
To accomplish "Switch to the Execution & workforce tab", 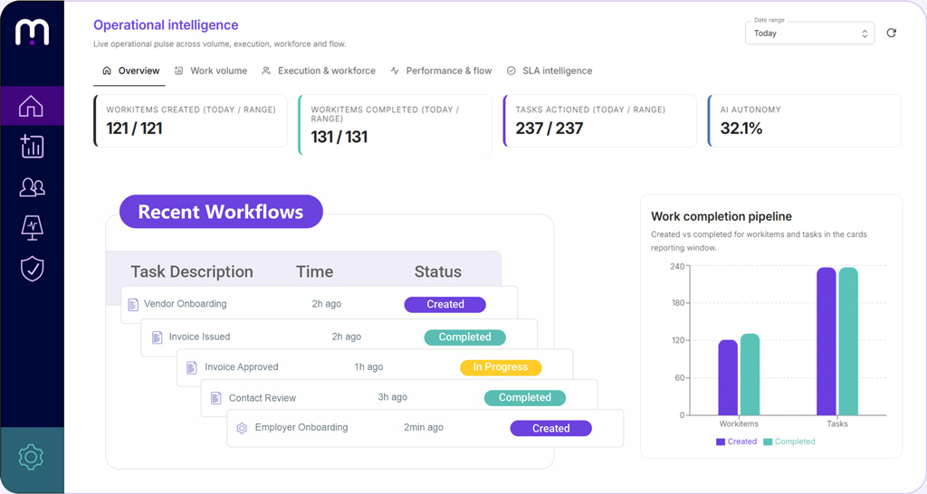I will pyautogui.click(x=319, y=71).
